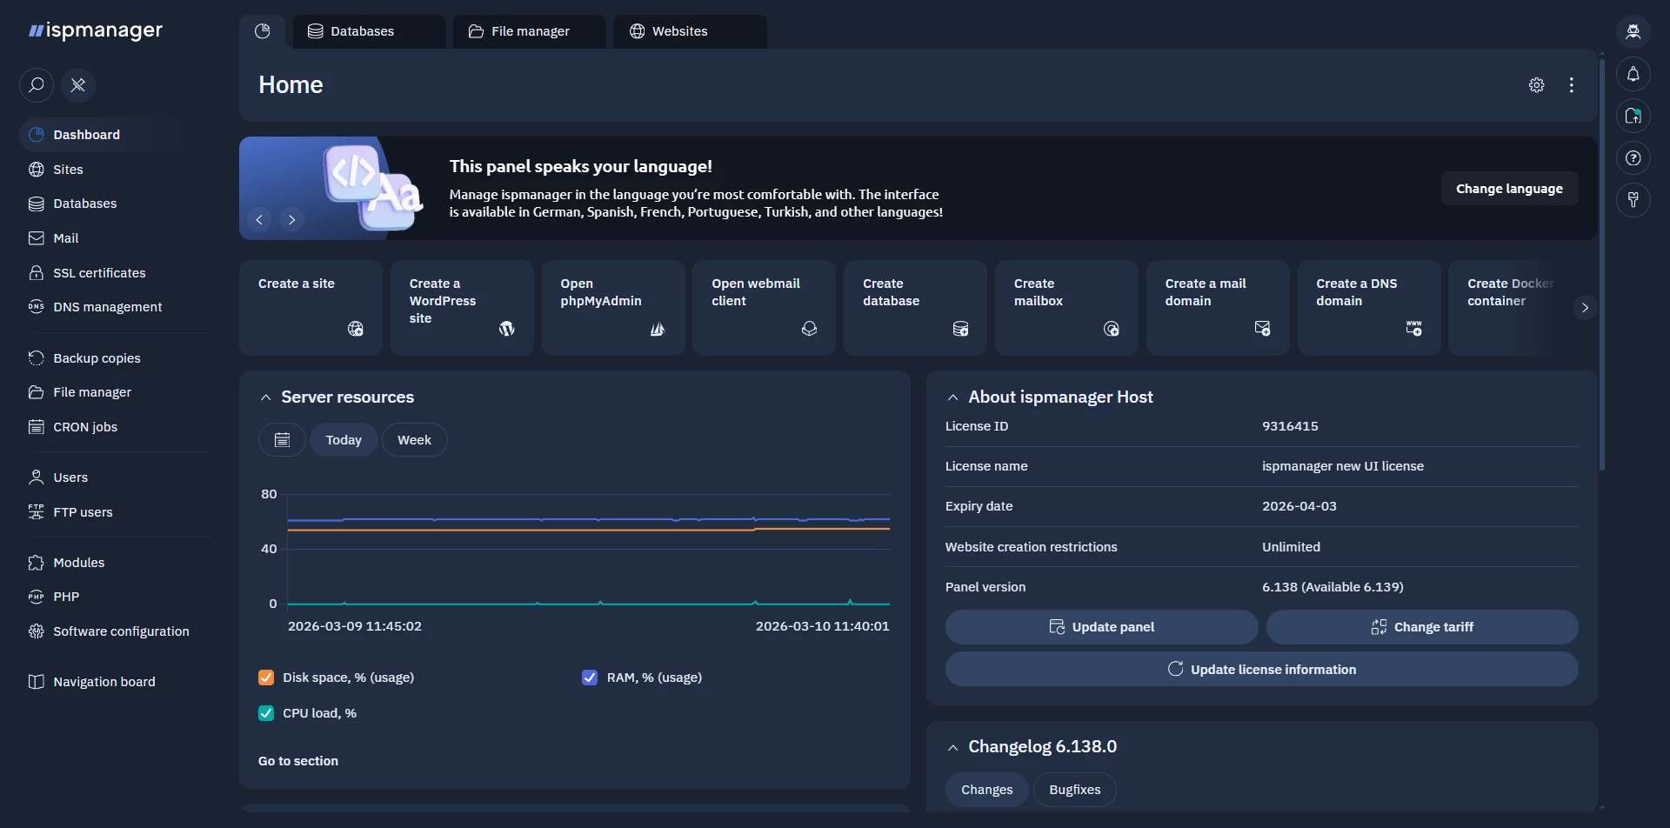Open Home page settings gear icon

(x=1536, y=85)
